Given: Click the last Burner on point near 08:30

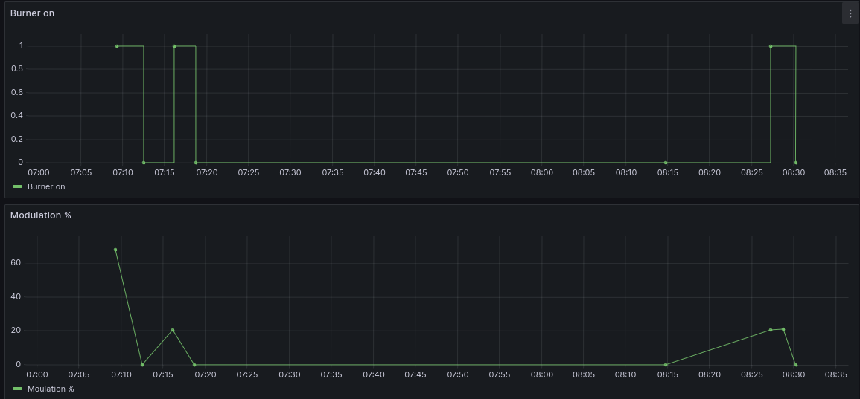Looking at the screenshot, I should pyautogui.click(x=796, y=163).
